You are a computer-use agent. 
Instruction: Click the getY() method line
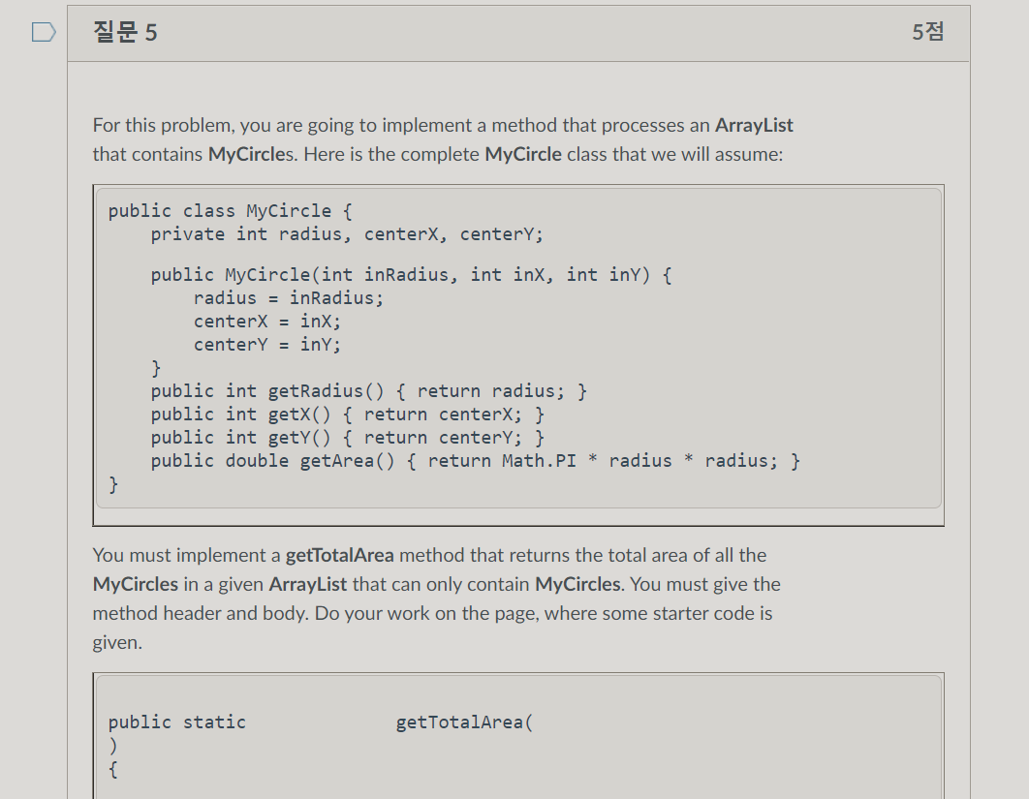tap(348, 438)
